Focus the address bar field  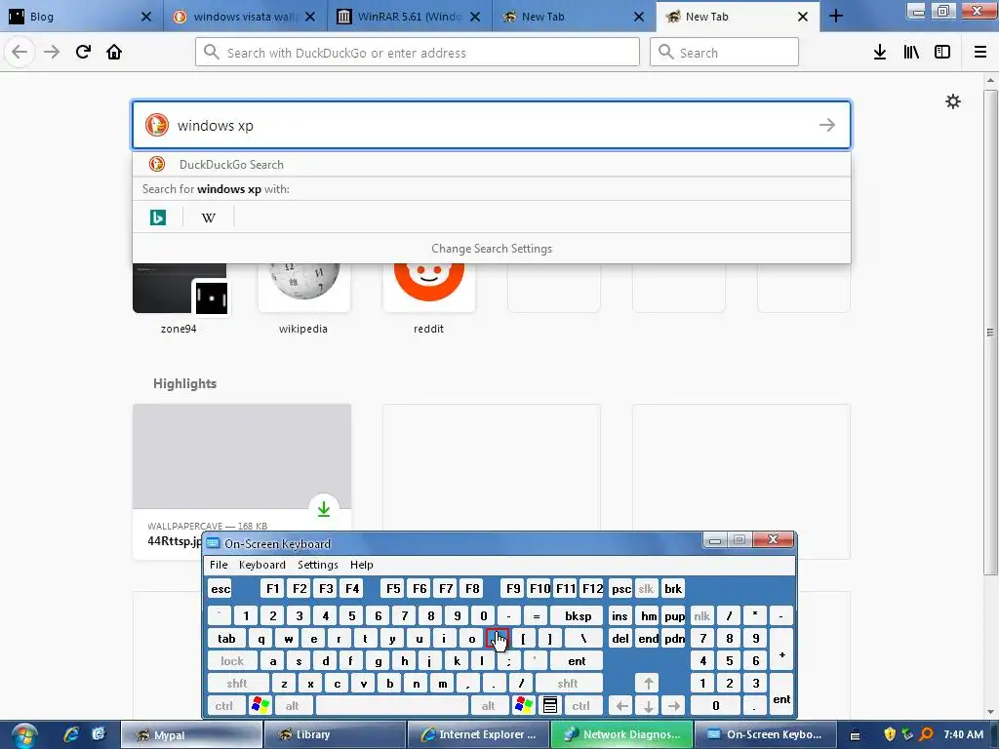click(418, 52)
